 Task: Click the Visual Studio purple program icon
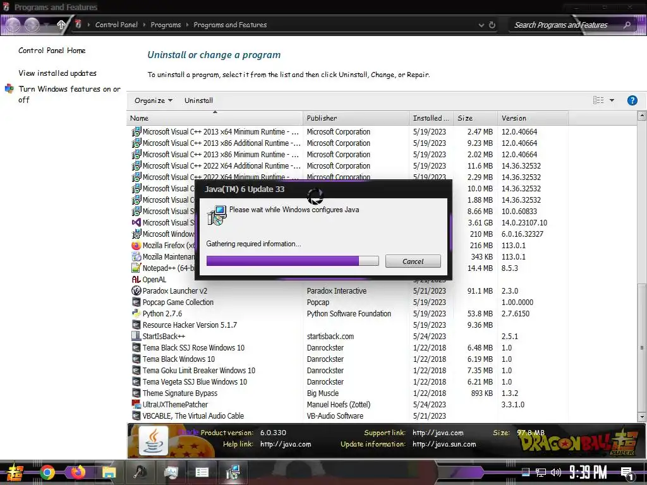(x=136, y=222)
